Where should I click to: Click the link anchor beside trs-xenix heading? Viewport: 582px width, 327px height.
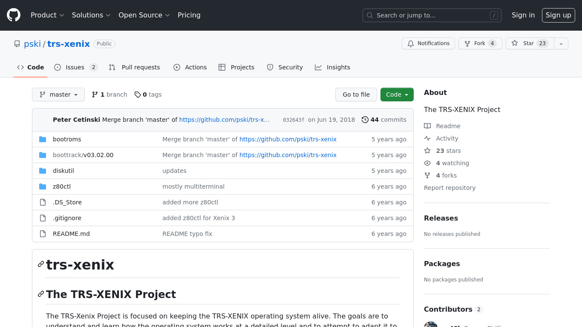(x=41, y=264)
